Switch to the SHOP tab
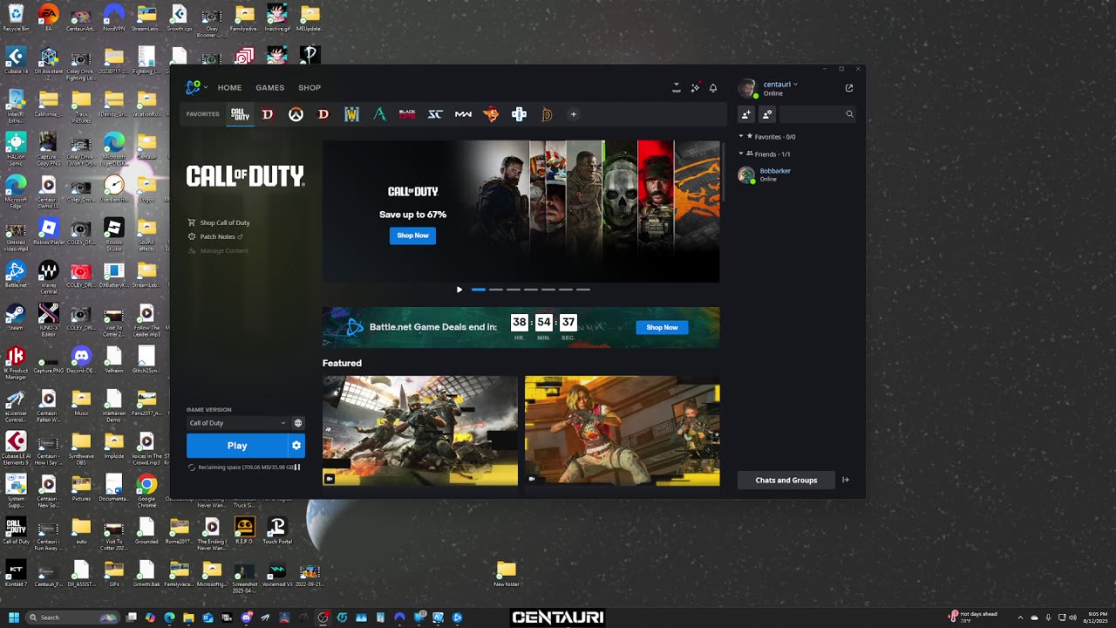 pyautogui.click(x=310, y=87)
